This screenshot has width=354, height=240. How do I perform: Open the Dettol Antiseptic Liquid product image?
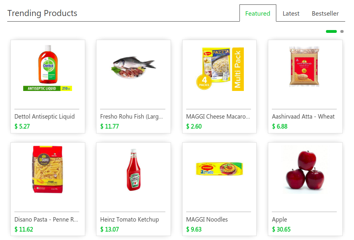[x=48, y=68]
